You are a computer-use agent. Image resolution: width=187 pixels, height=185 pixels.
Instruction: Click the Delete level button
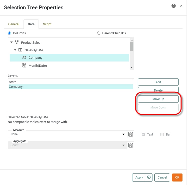pyautogui.click(x=158, y=90)
